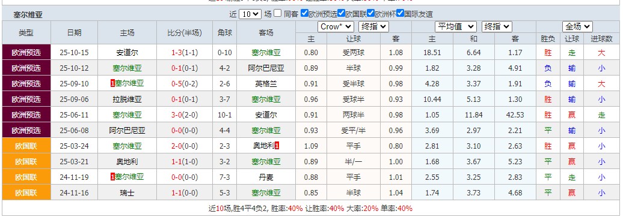The width and height of the screenshot is (623, 217).
Task: Click the 塞尔维亚 team title above the table
Action: (28, 15)
